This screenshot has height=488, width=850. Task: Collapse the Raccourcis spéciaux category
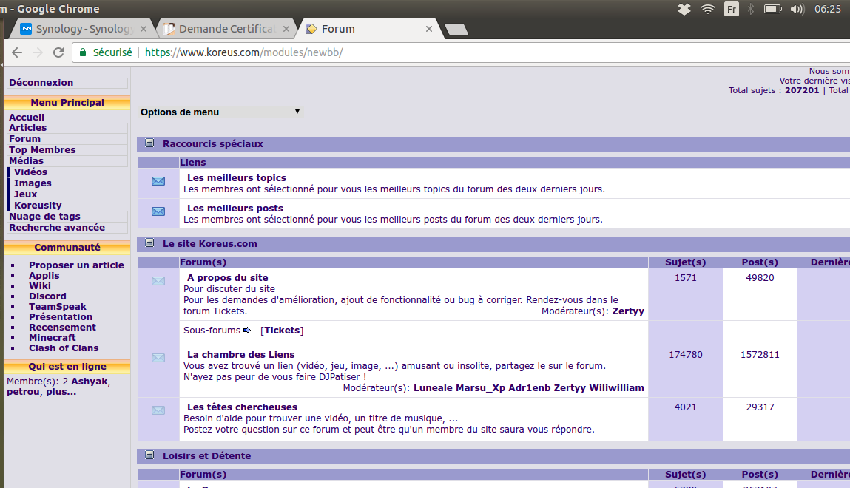click(x=149, y=143)
